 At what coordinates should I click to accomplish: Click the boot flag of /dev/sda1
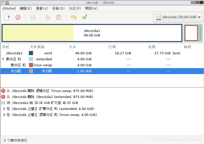[176, 53]
